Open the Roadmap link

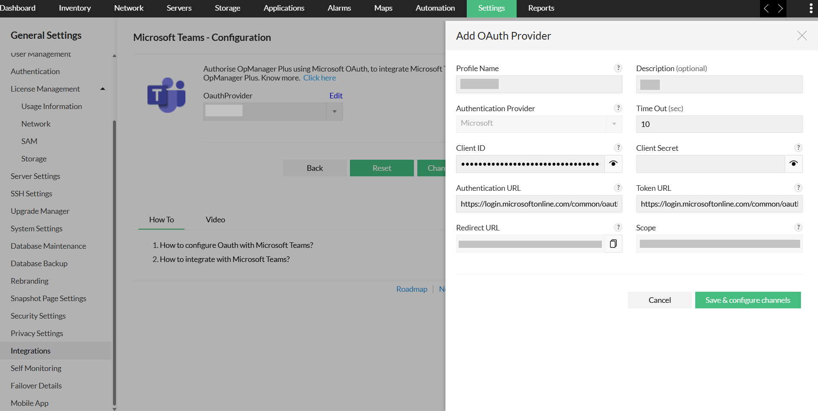[x=412, y=289]
